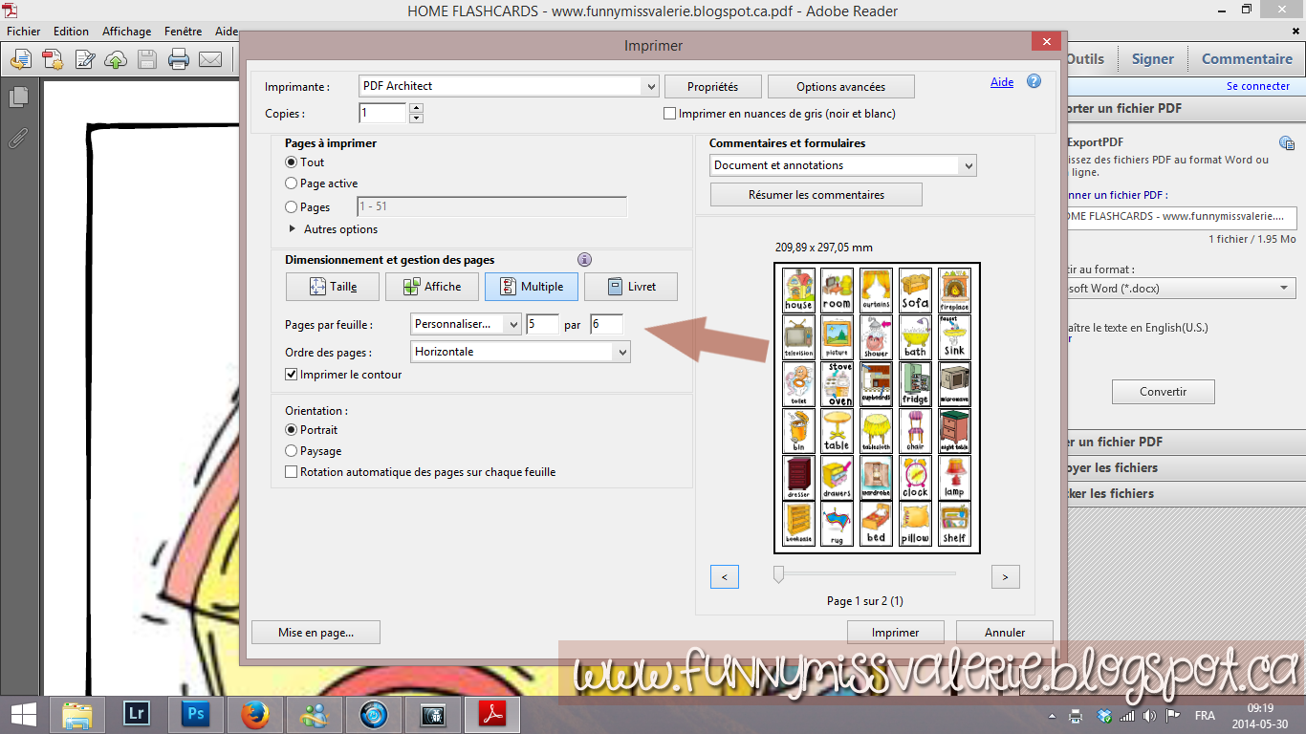The image size is (1306, 734).
Task: Click the Propriétés button
Action: [713, 87]
